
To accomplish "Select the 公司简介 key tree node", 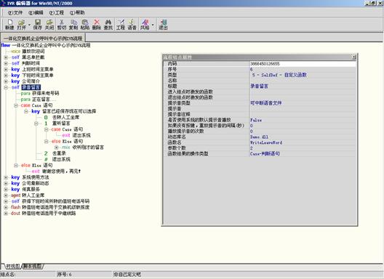I will coord(31,81).
